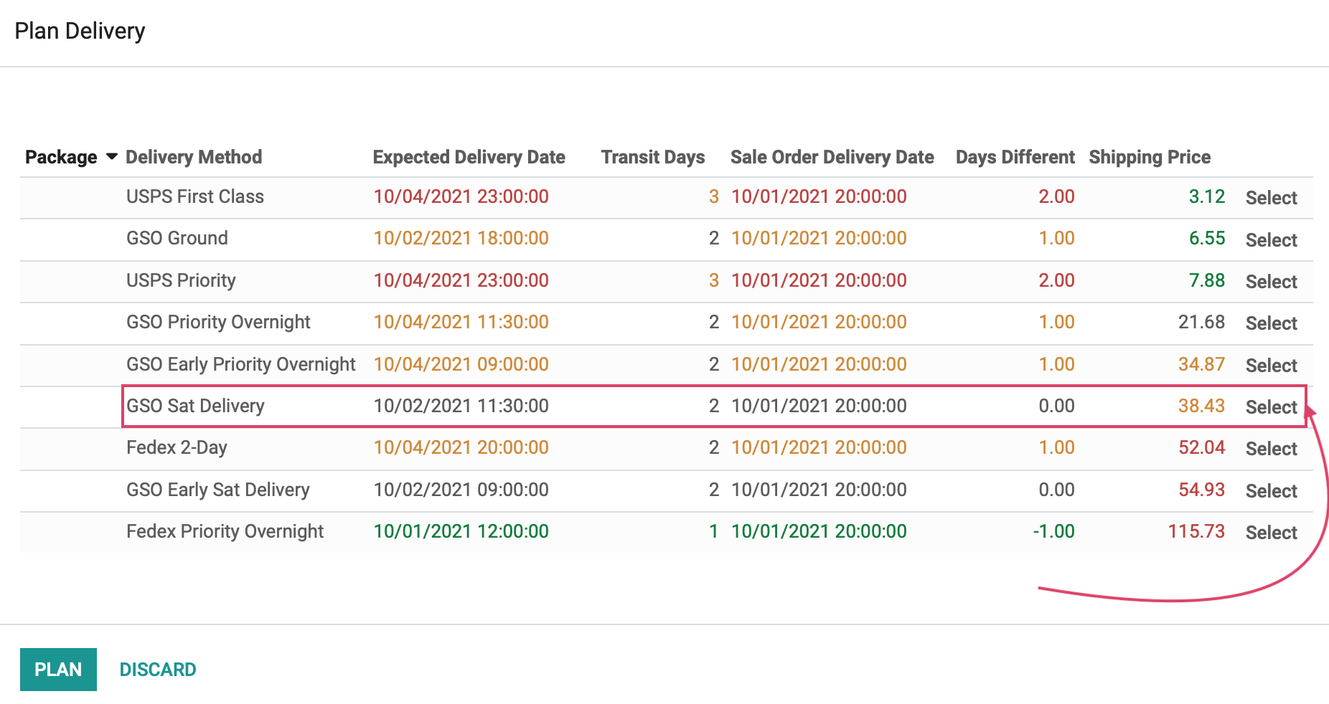Sort by Shipping Price column header
This screenshot has height=704, width=1329.
point(1150,157)
